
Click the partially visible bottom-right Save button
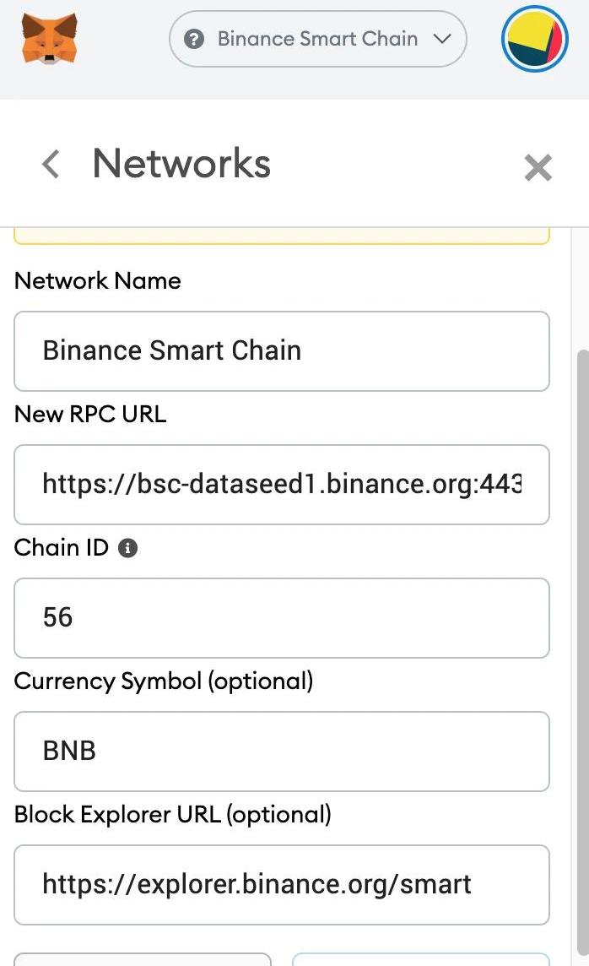pyautogui.click(x=420, y=959)
